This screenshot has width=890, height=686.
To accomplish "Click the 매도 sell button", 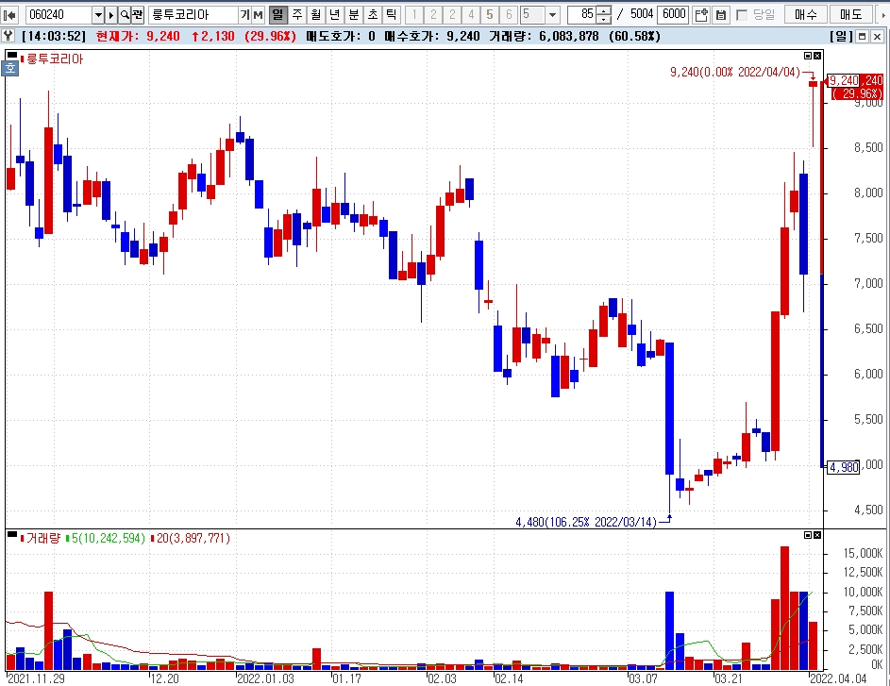I will tap(851, 14).
